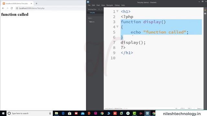Select the localhost Test.php browser tab
207x116 pixels.
(x=17, y=4)
